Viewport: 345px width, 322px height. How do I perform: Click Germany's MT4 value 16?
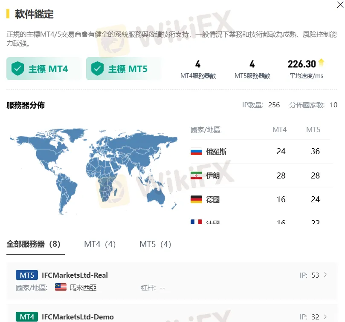(281, 199)
